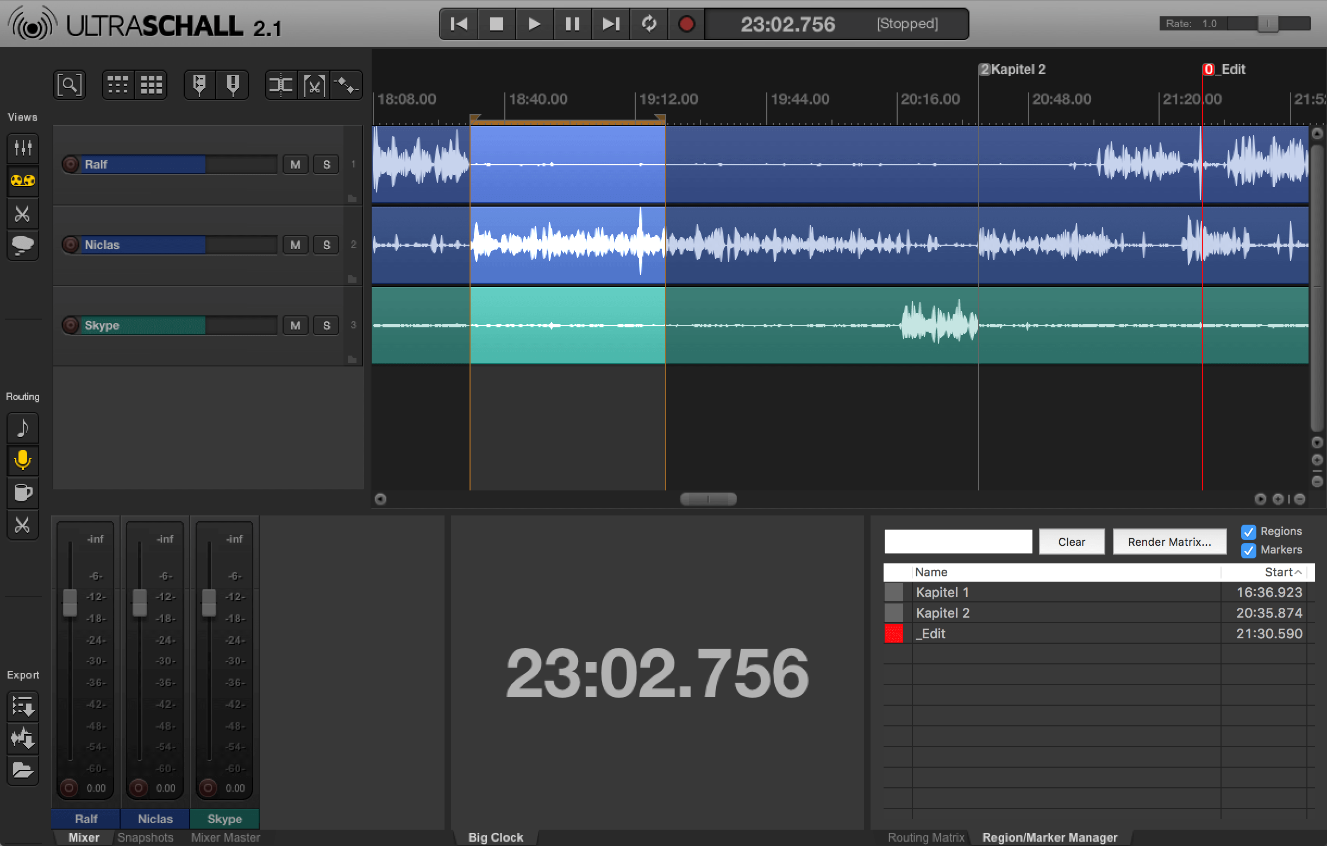Viewport: 1327px width, 846px height.
Task: Select the scissors edit view icon
Action: pos(23,214)
